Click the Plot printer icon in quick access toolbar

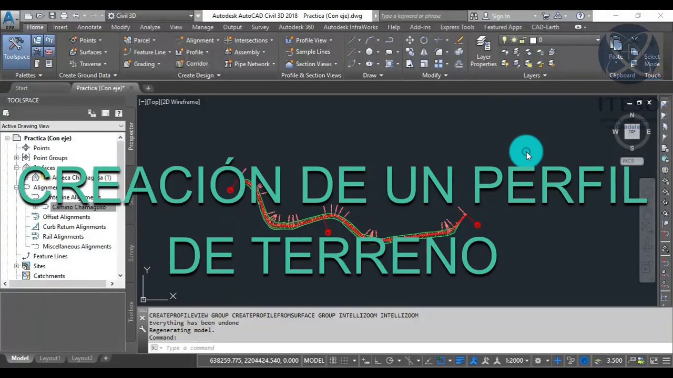click(64, 16)
